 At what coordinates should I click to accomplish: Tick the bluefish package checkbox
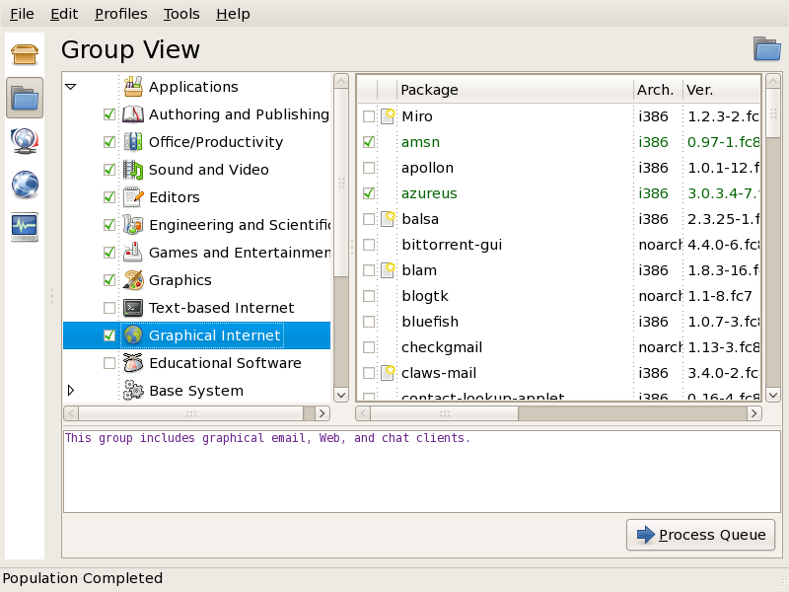369,322
